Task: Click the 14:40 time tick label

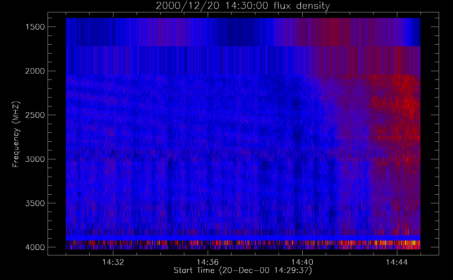Action: tap(302, 262)
